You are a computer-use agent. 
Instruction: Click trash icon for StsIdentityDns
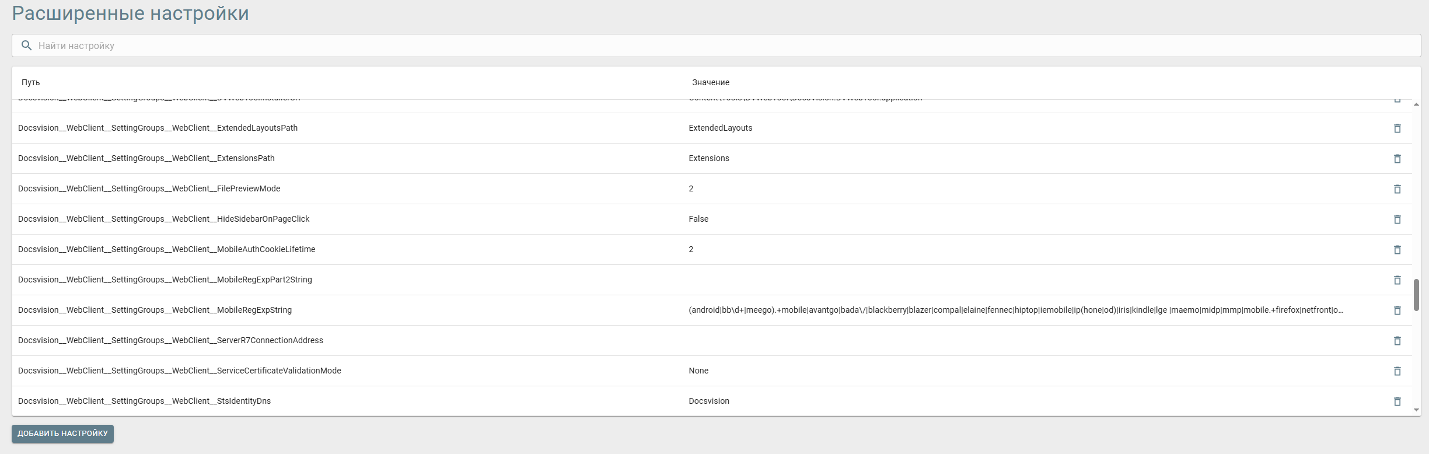1397,401
